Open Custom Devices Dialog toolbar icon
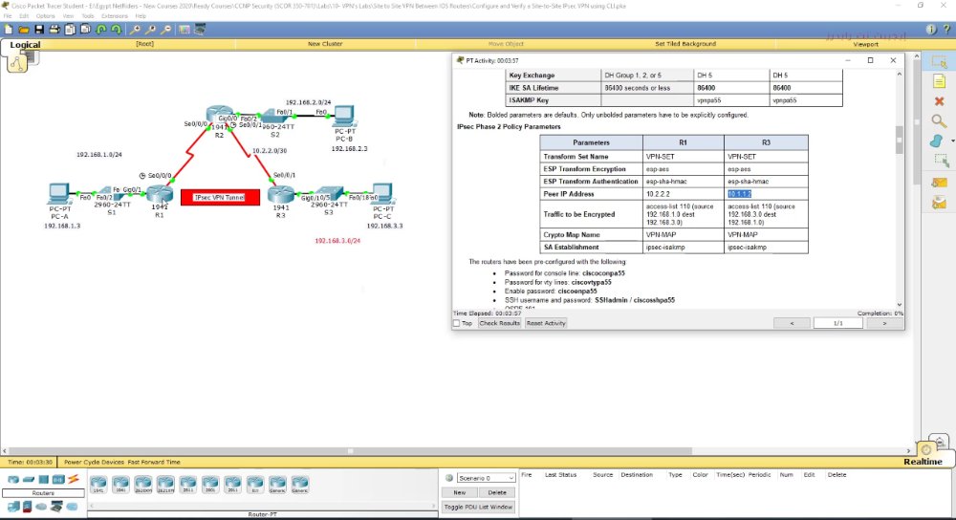 pos(200,30)
